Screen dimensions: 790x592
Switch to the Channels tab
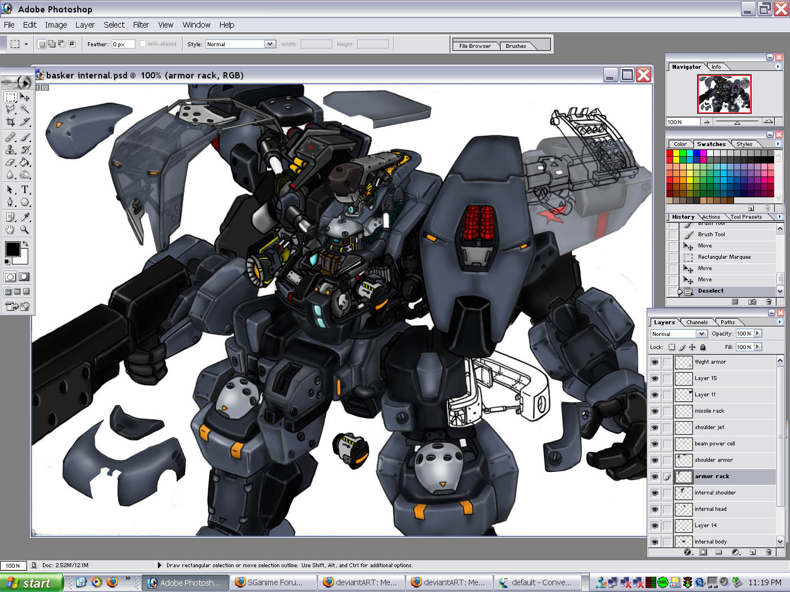pyautogui.click(x=697, y=322)
